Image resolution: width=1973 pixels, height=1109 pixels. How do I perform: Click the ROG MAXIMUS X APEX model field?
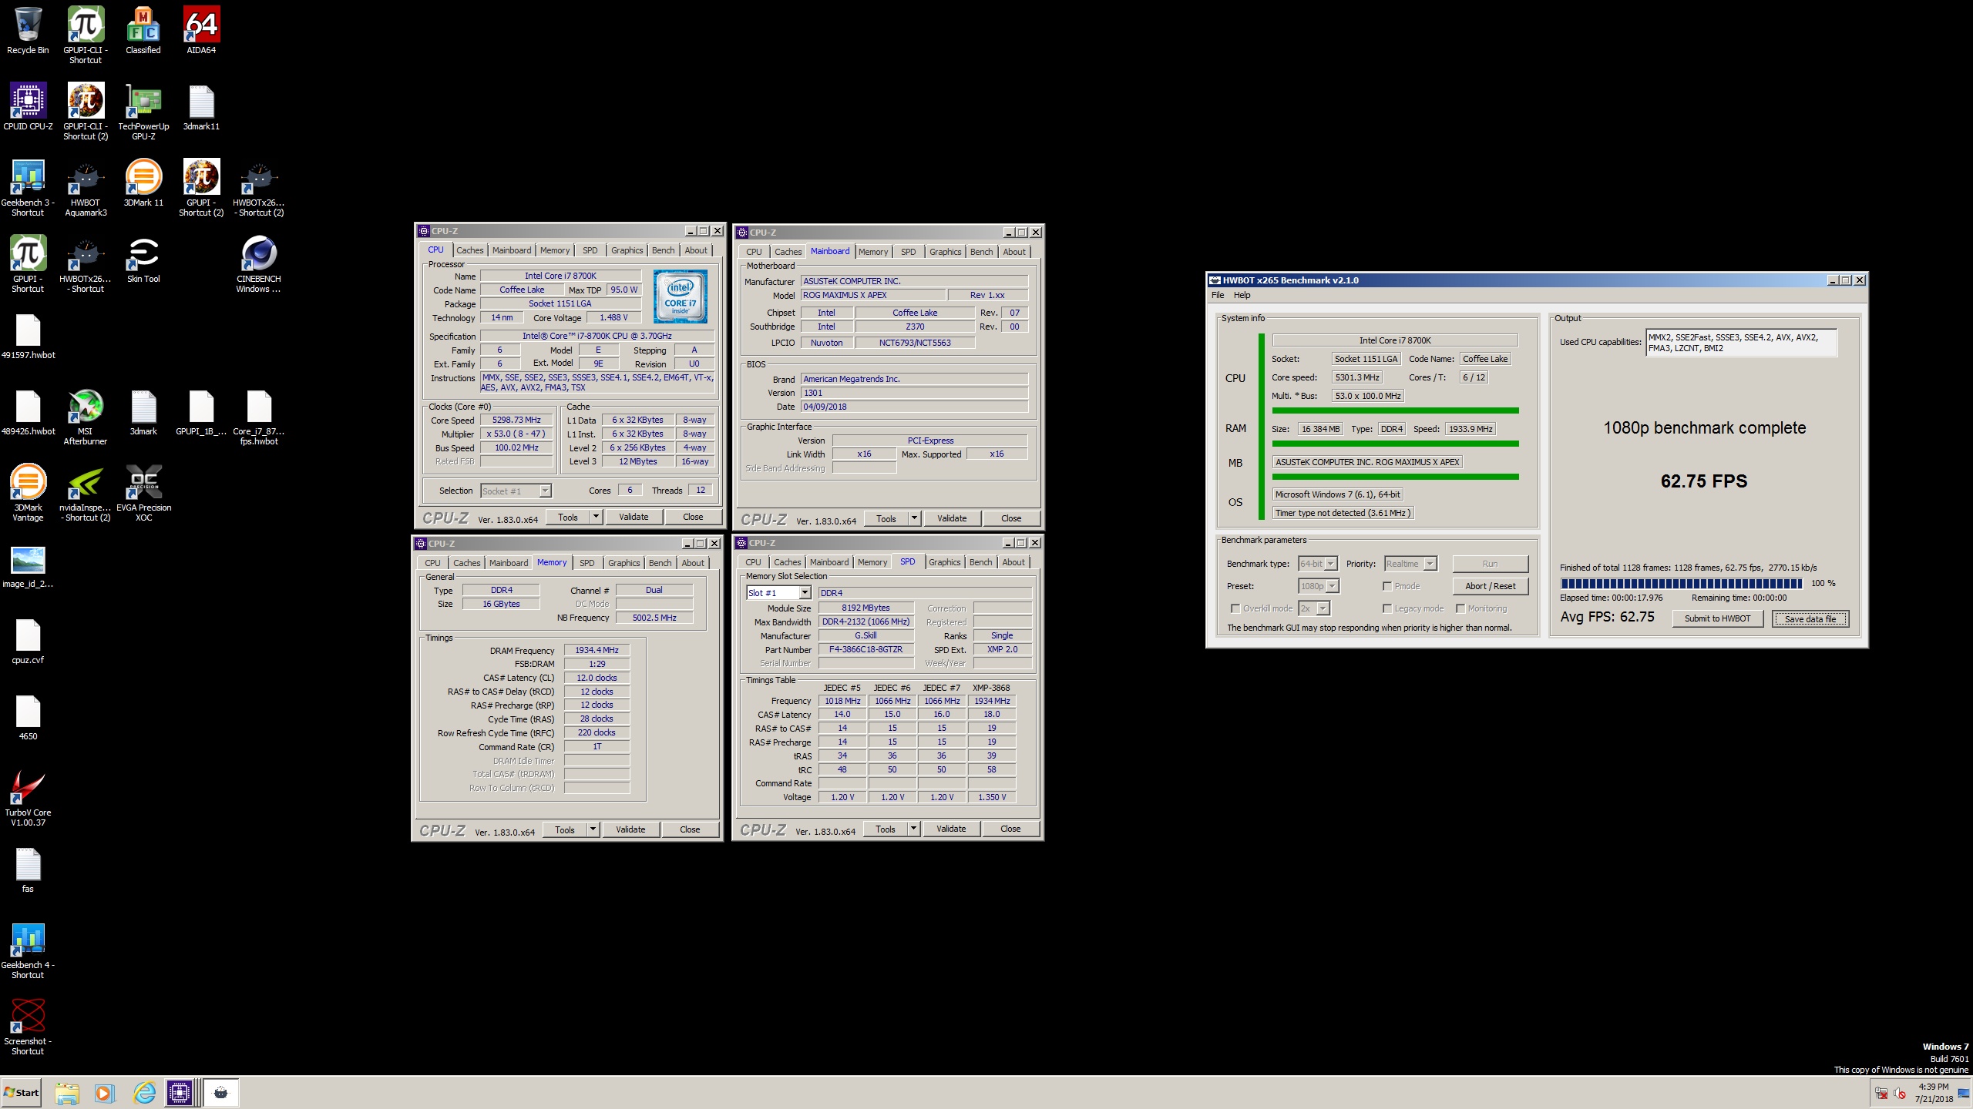click(x=872, y=295)
